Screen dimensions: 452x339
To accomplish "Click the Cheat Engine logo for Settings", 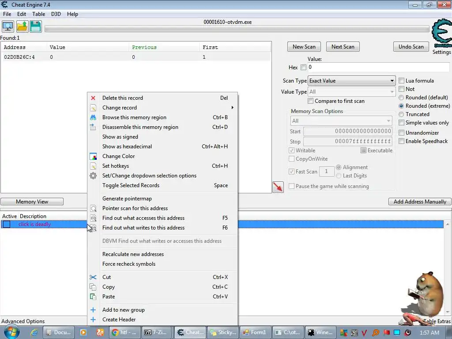I will 441,33.
